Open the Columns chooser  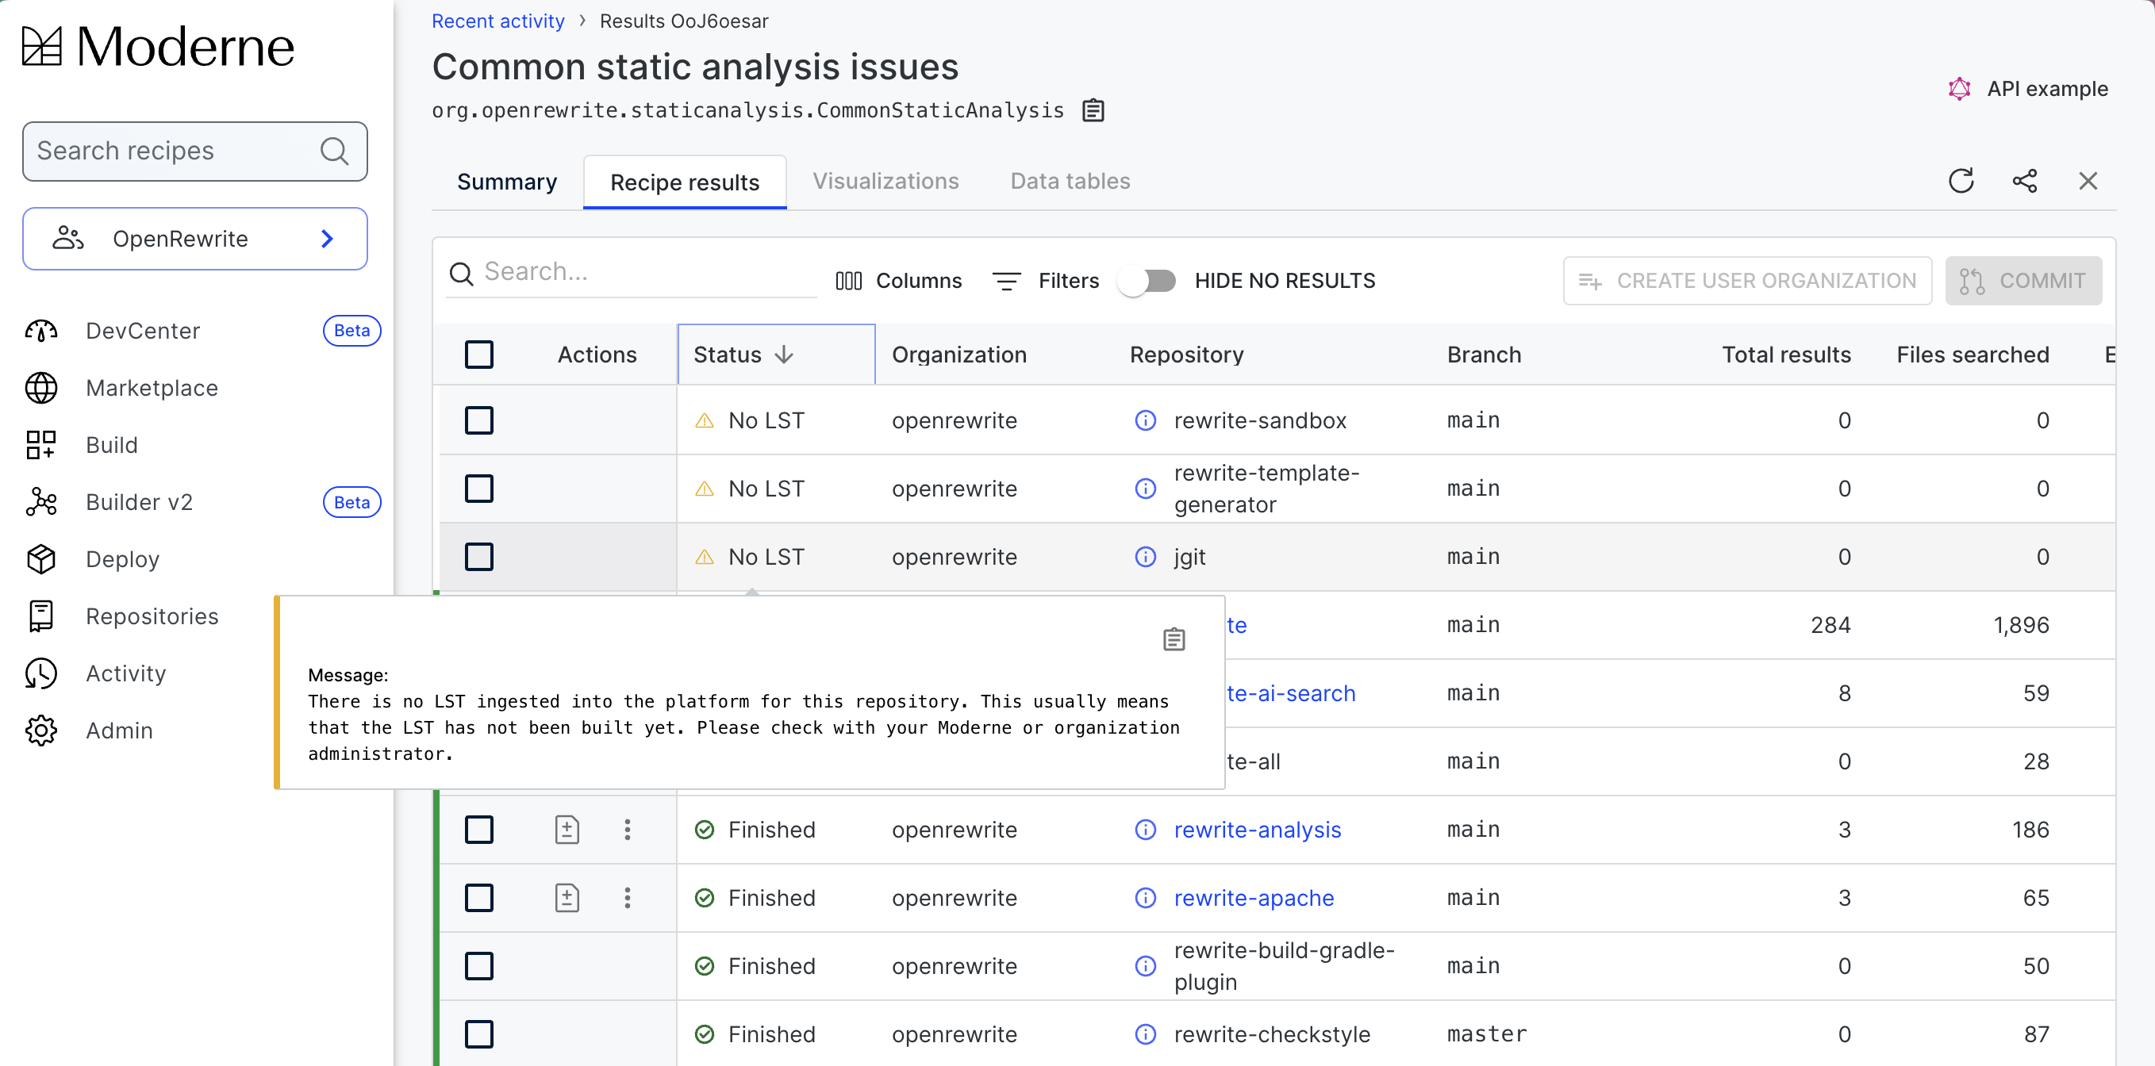(898, 281)
